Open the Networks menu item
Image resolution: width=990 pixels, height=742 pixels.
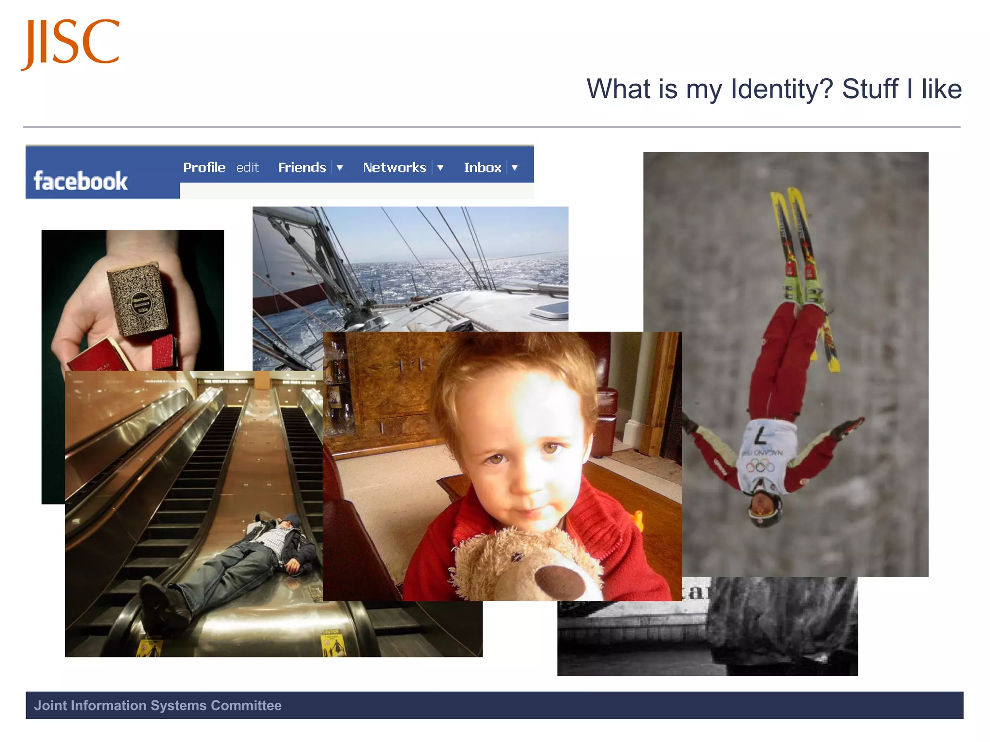(394, 167)
